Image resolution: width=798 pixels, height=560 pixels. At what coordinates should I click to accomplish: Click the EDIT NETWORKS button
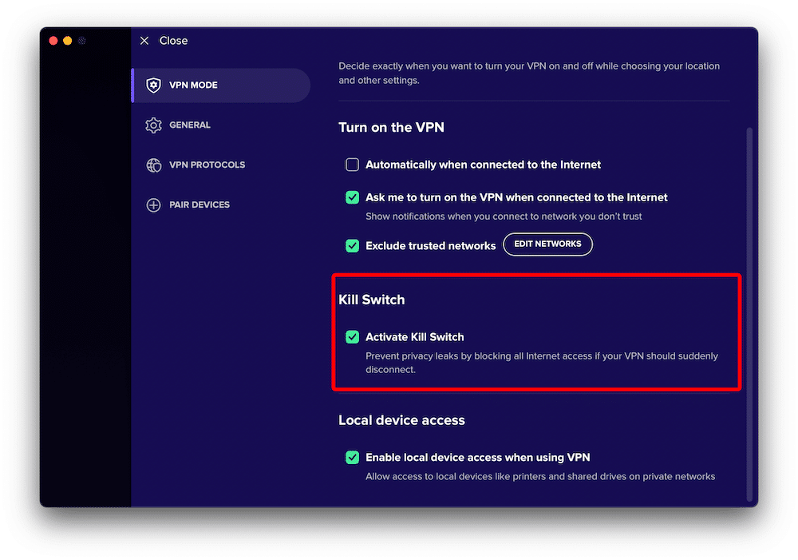547,244
